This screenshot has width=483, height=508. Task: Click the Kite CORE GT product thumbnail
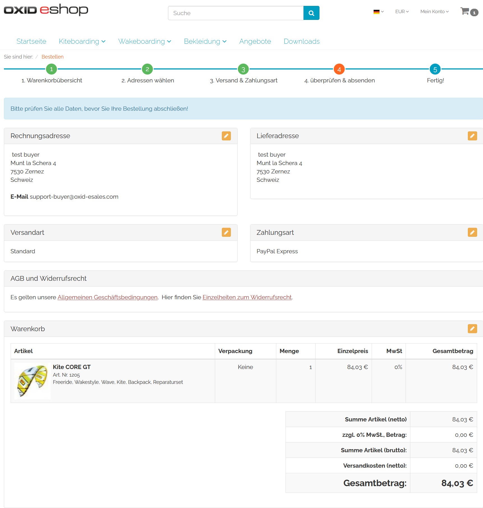point(32,381)
